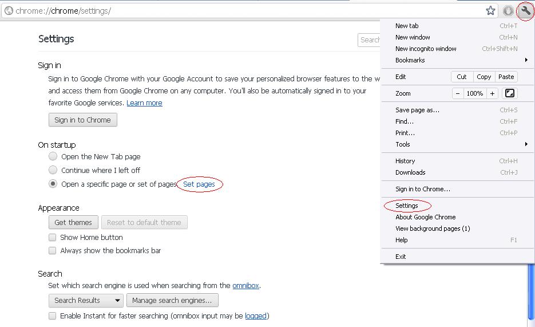Click the page icon in address bar
This screenshot has height=327, width=535.
click(x=9, y=11)
